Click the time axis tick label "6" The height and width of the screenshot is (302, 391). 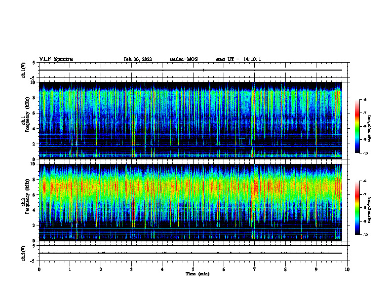click(x=224, y=269)
